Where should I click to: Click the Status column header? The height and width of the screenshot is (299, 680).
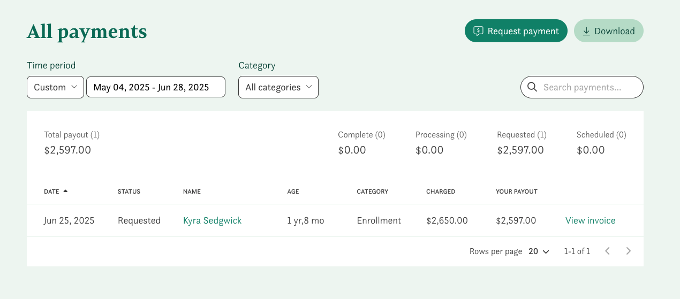(x=129, y=191)
